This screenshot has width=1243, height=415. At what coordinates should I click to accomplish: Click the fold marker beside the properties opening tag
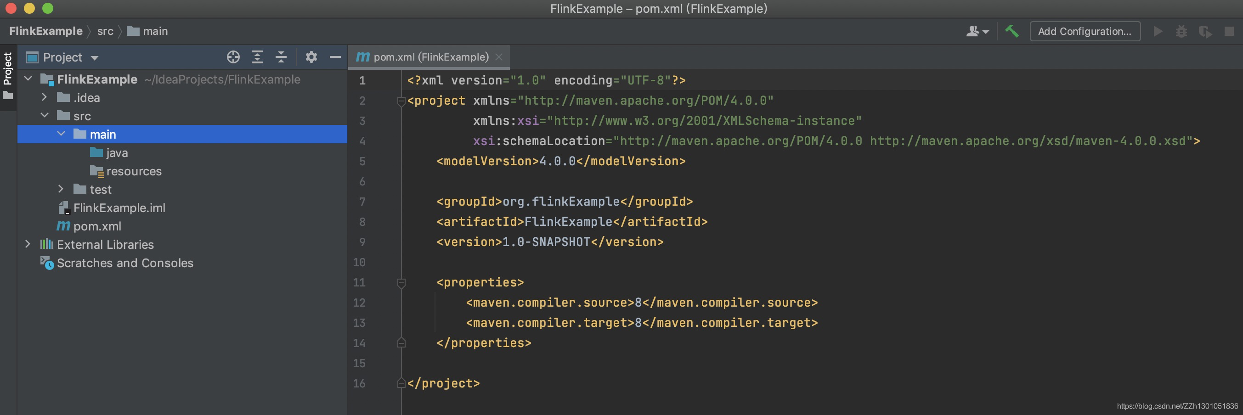[x=401, y=282]
